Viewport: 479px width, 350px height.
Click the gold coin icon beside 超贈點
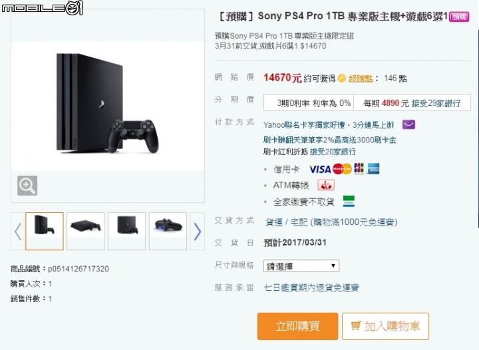(x=341, y=79)
